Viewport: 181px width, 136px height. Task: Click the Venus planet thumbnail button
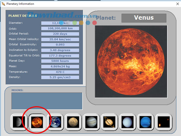point(37,122)
